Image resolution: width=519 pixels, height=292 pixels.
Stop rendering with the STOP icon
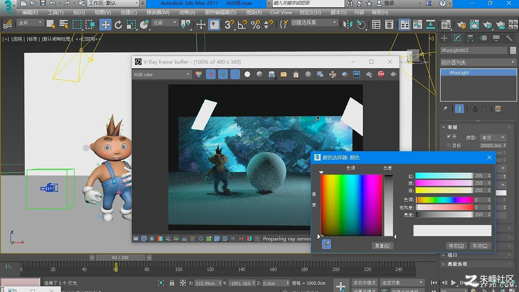[x=381, y=74]
